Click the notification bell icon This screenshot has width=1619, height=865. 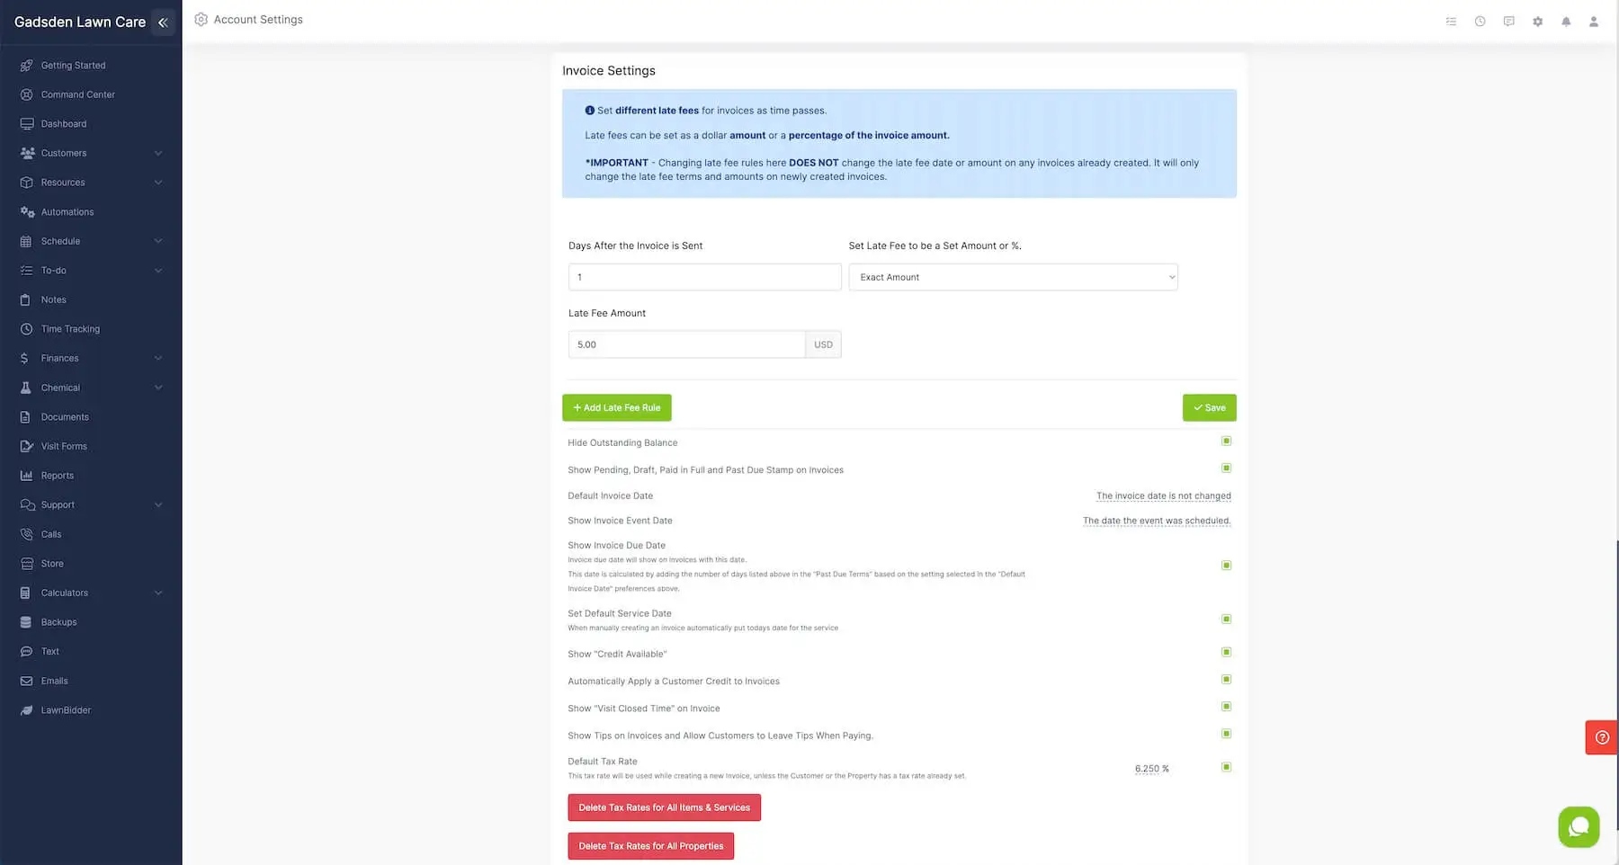pos(1566,22)
